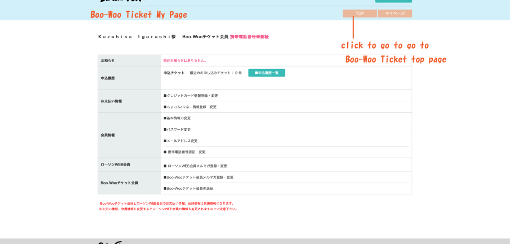The width and height of the screenshot is (510, 244).
Task: Choose メールアドレス変更 link
Action: click(x=182, y=141)
